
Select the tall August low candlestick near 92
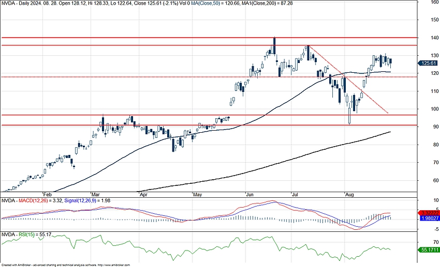coord(349,116)
